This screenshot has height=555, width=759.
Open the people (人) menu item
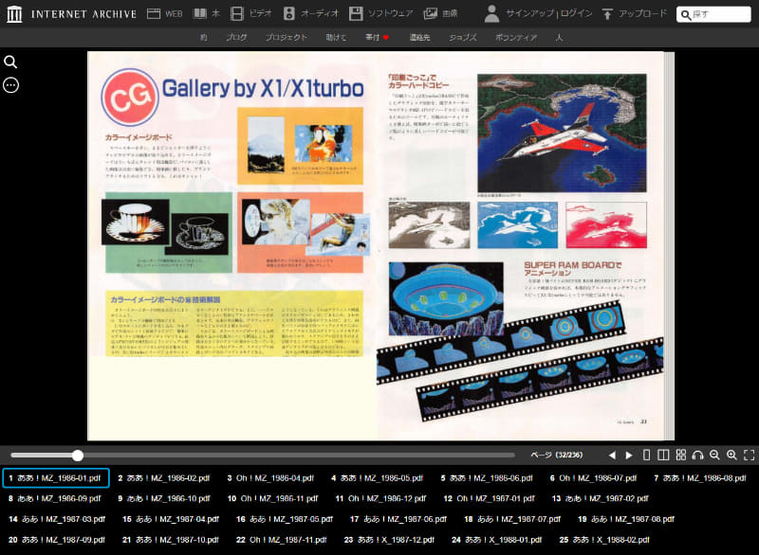559,37
